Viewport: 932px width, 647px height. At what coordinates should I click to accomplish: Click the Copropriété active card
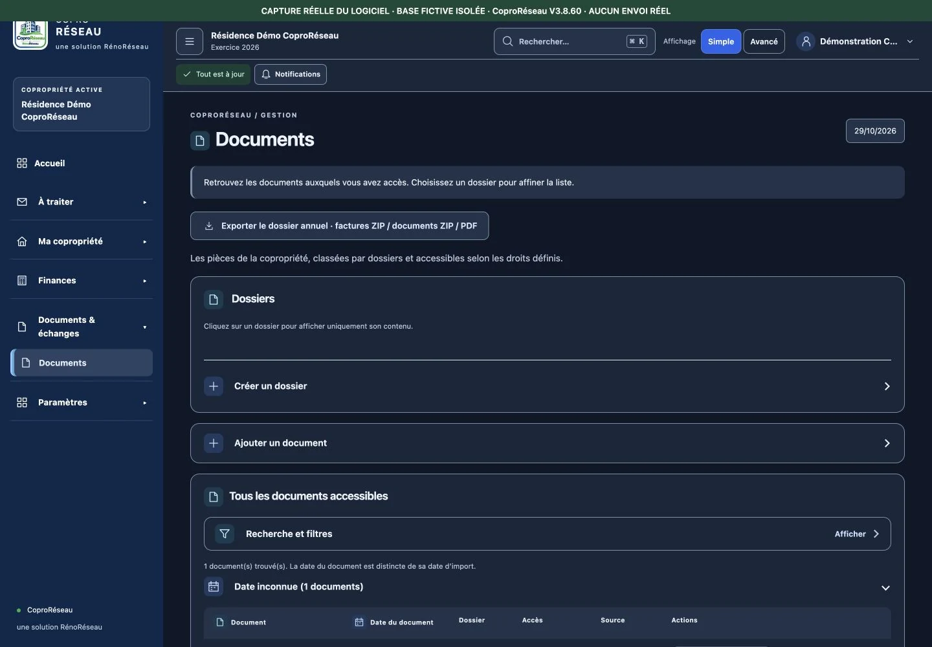tap(82, 104)
